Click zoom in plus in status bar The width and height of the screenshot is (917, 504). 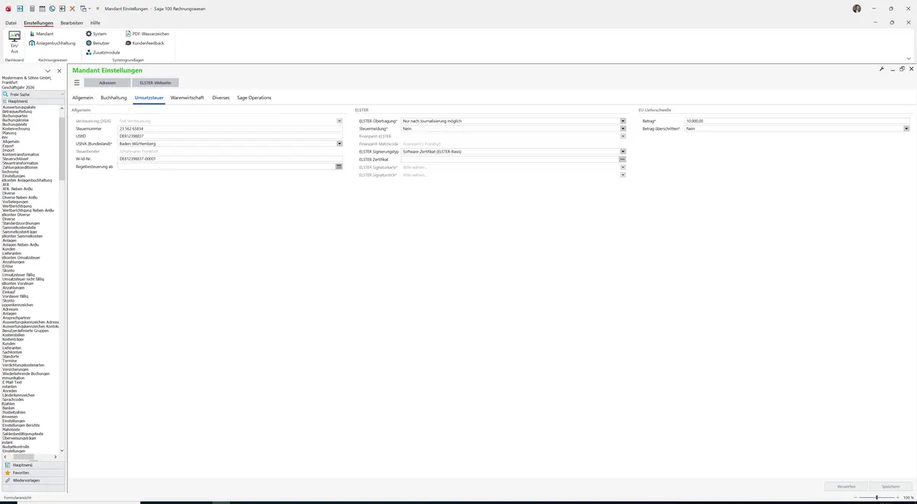coord(898,498)
